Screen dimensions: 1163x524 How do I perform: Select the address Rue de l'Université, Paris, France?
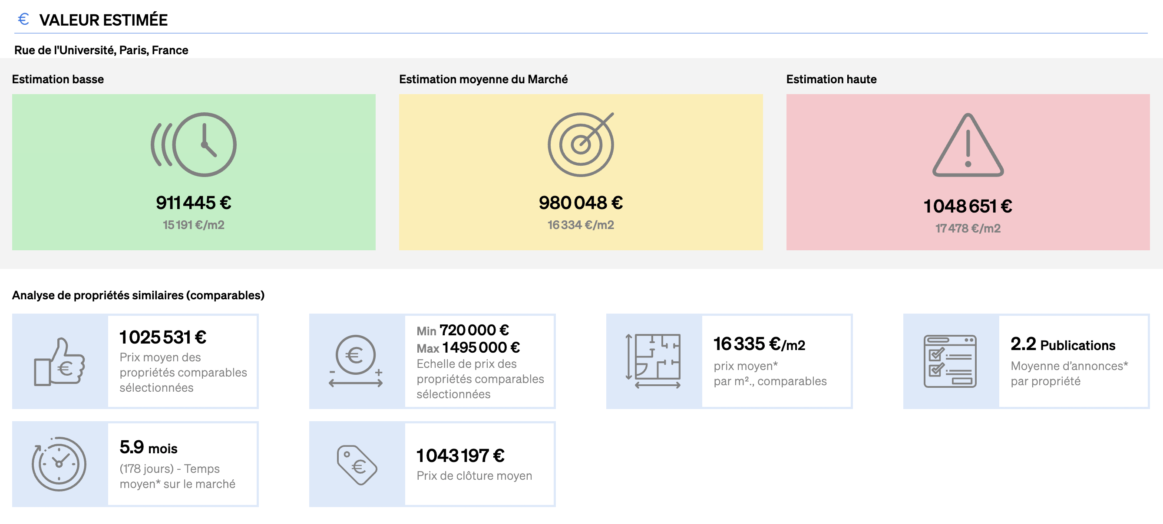tap(101, 50)
